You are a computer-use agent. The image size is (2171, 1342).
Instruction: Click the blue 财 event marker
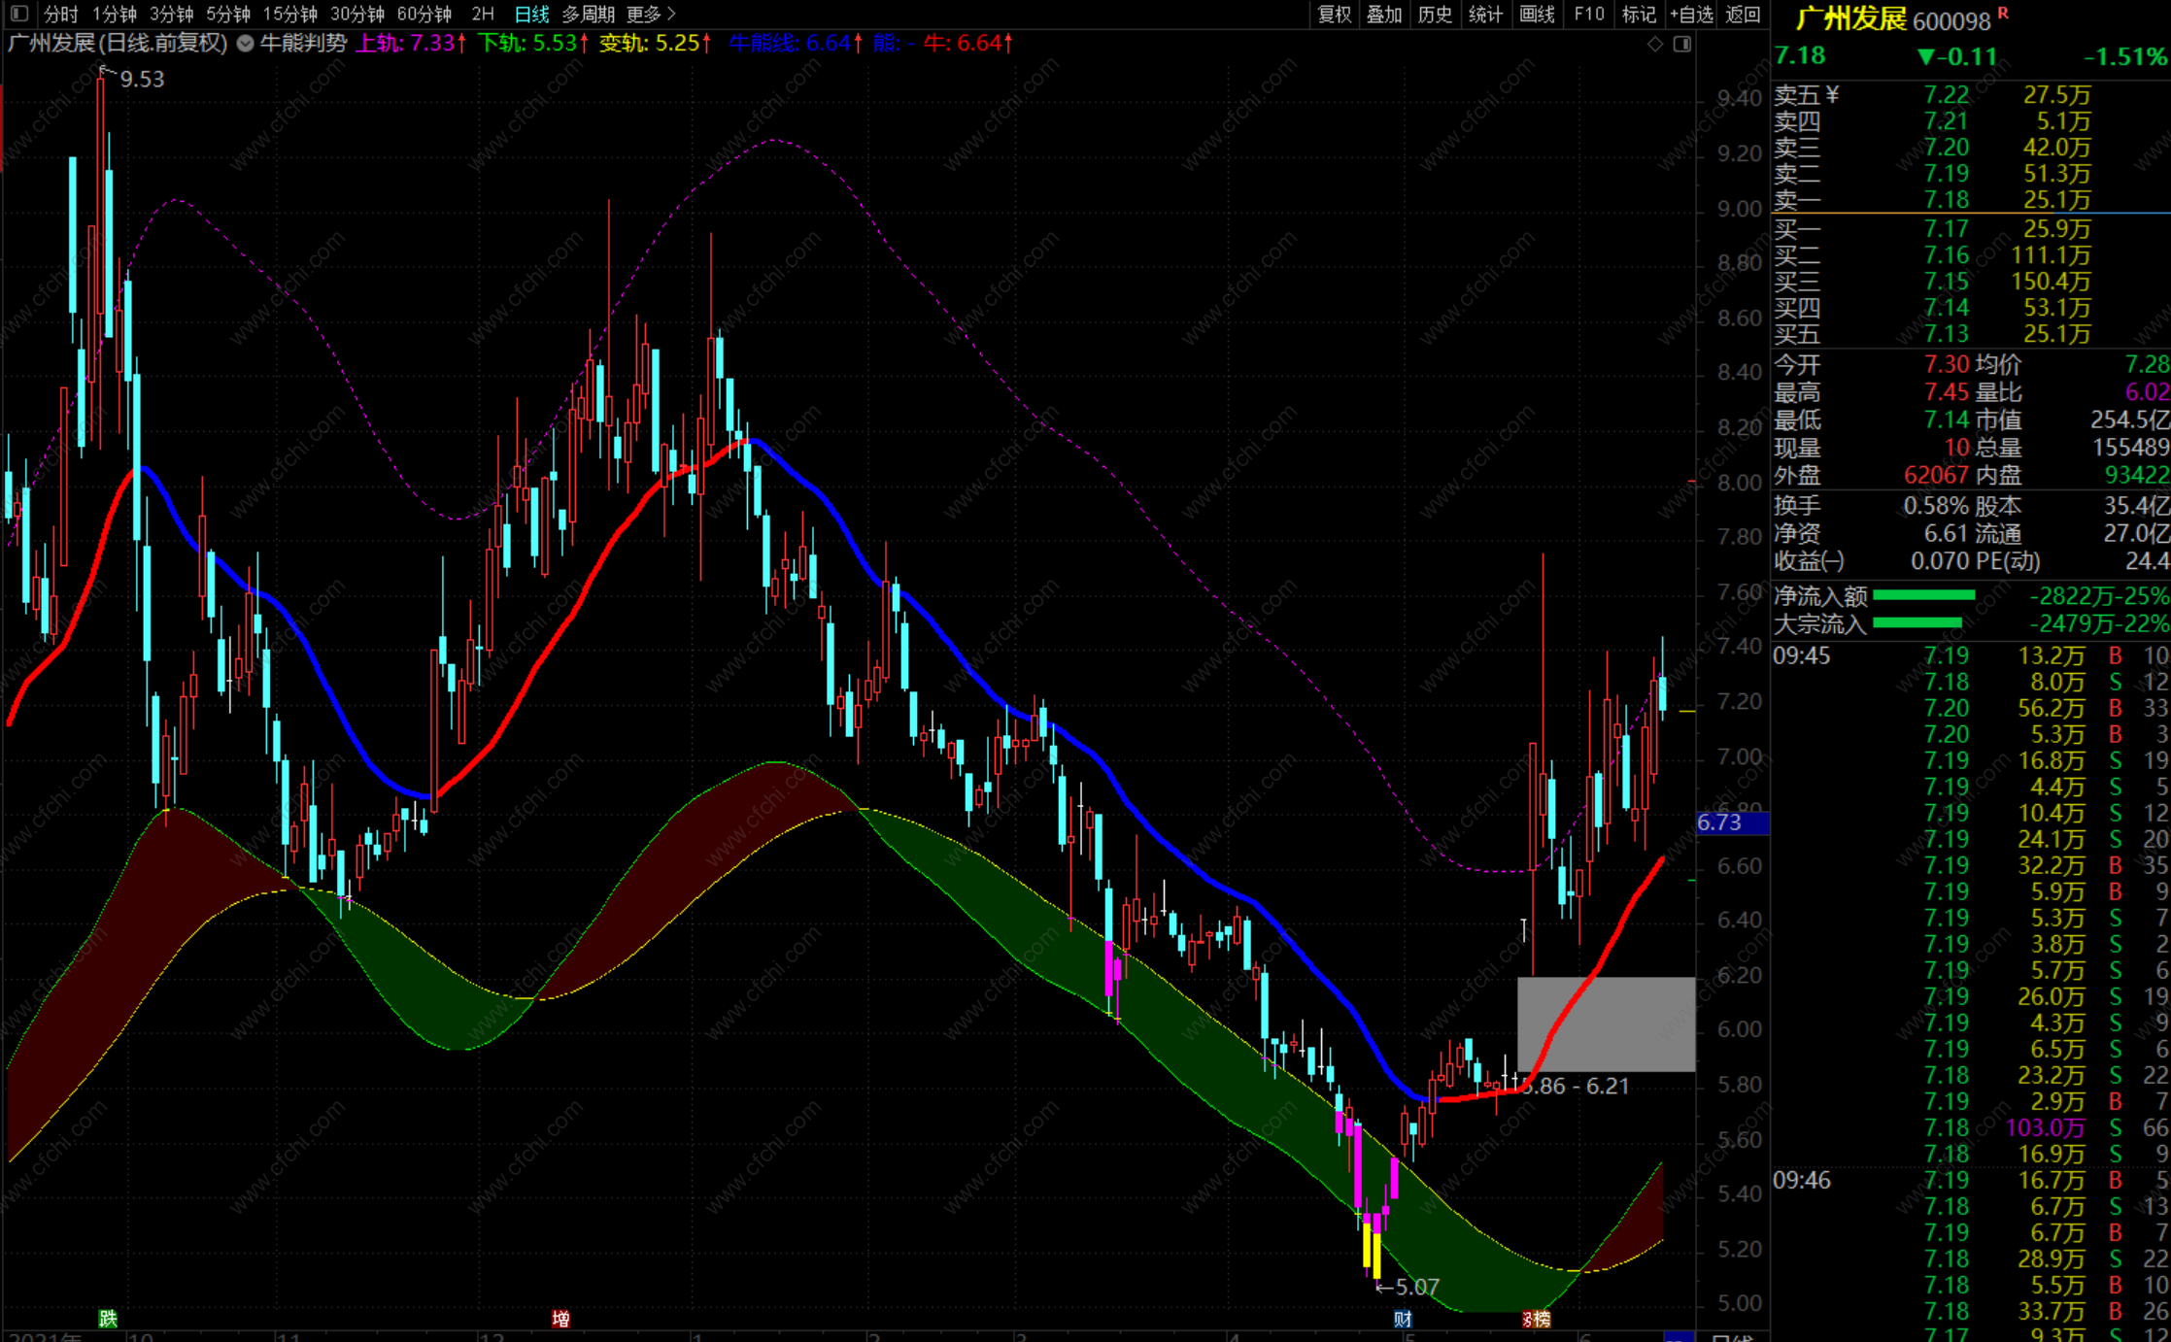(x=1403, y=1318)
